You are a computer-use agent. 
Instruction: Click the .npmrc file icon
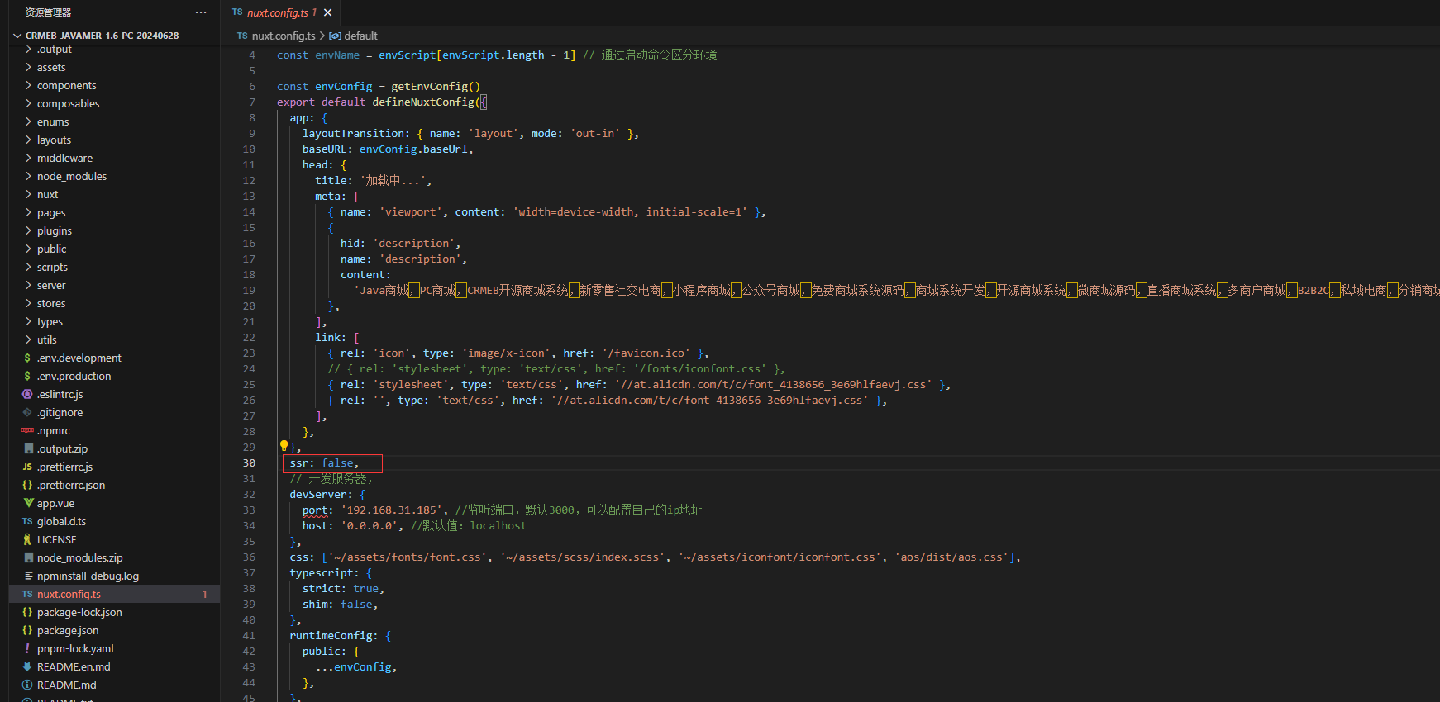coord(27,430)
